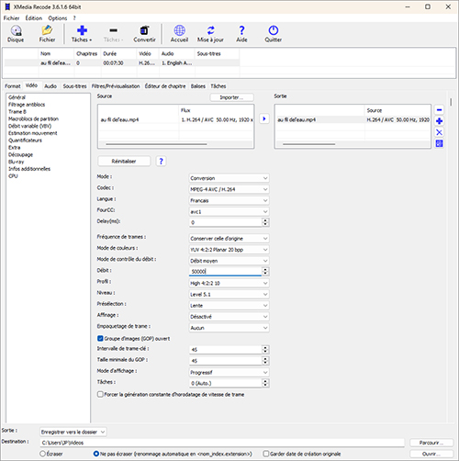
Task: Switch to the Format tab
Action: tap(13, 86)
